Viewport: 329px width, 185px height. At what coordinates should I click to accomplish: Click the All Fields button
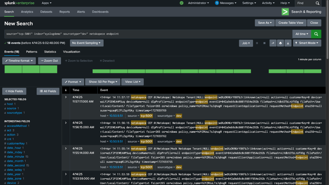point(48,91)
